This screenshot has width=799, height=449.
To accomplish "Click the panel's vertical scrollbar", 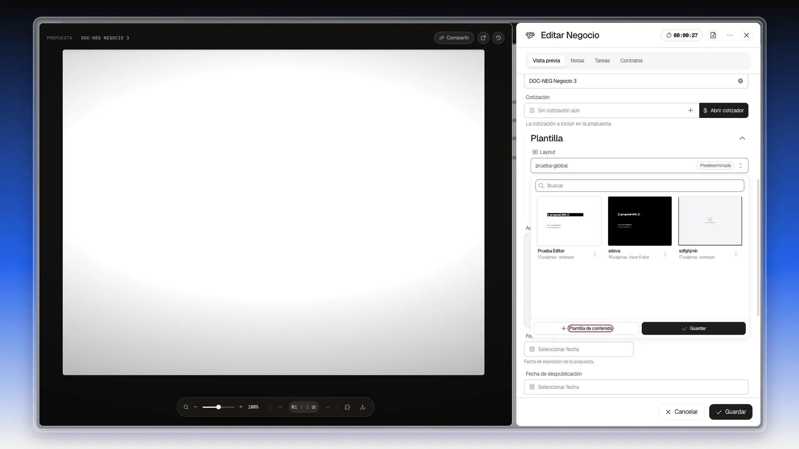I will [x=758, y=248].
